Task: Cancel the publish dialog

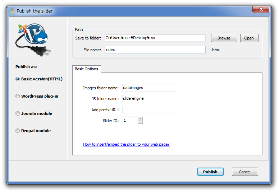Action: coord(244,172)
